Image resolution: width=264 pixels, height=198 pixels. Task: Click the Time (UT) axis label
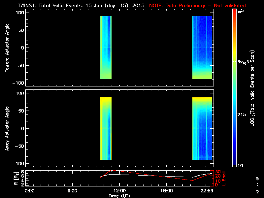pos(120,196)
